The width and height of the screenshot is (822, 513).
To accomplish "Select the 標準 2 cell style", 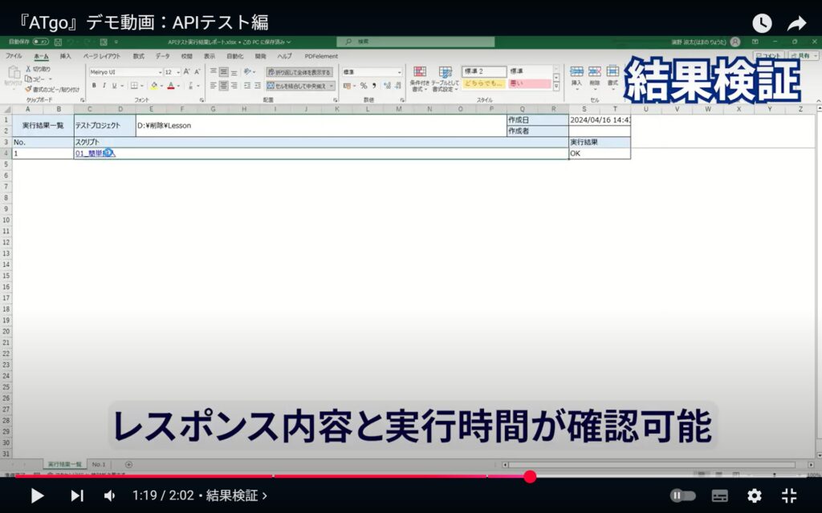I will click(x=484, y=71).
